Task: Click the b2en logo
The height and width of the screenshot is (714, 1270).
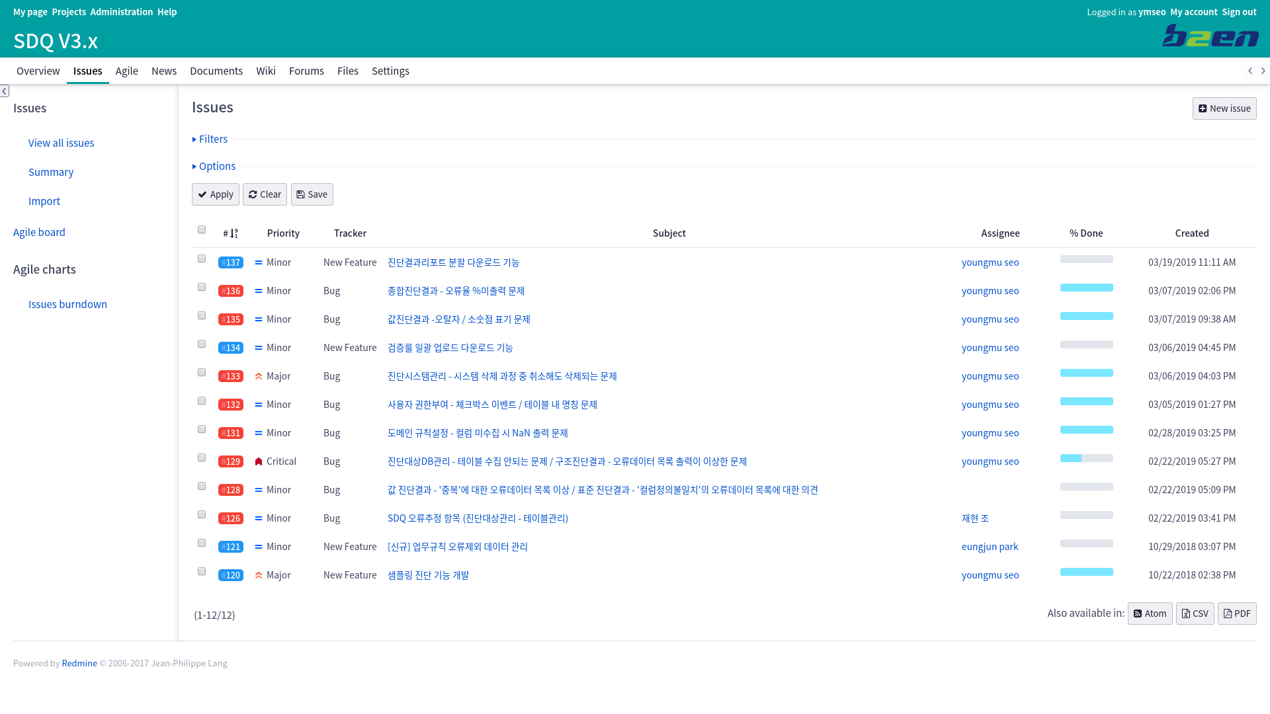Action: tap(1210, 36)
